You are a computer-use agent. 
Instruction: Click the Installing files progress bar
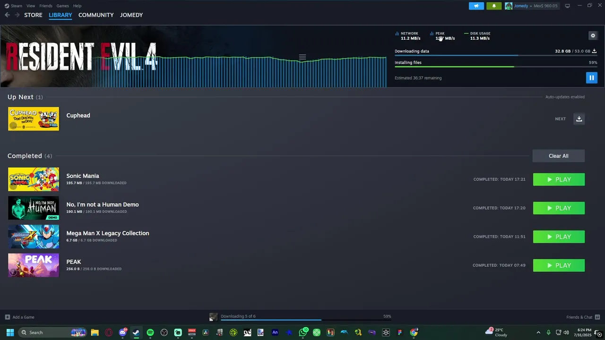(x=496, y=67)
